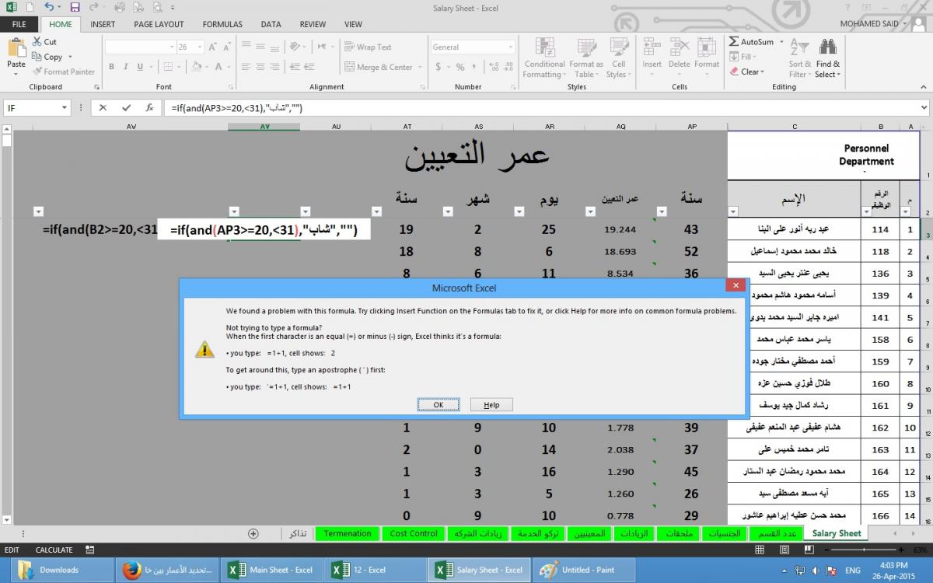Open the VIEW ribbon tab
This screenshot has height=583, width=933.
point(353,24)
